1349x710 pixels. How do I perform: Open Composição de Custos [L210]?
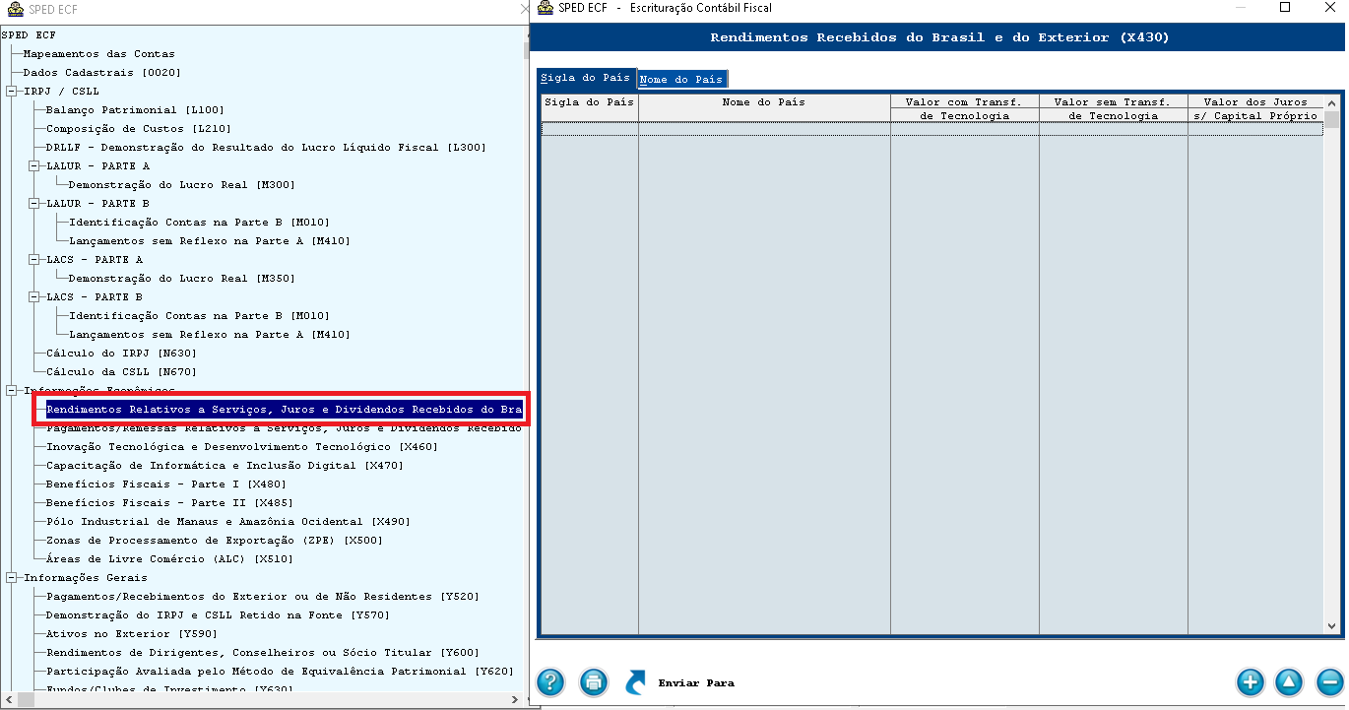(x=138, y=129)
